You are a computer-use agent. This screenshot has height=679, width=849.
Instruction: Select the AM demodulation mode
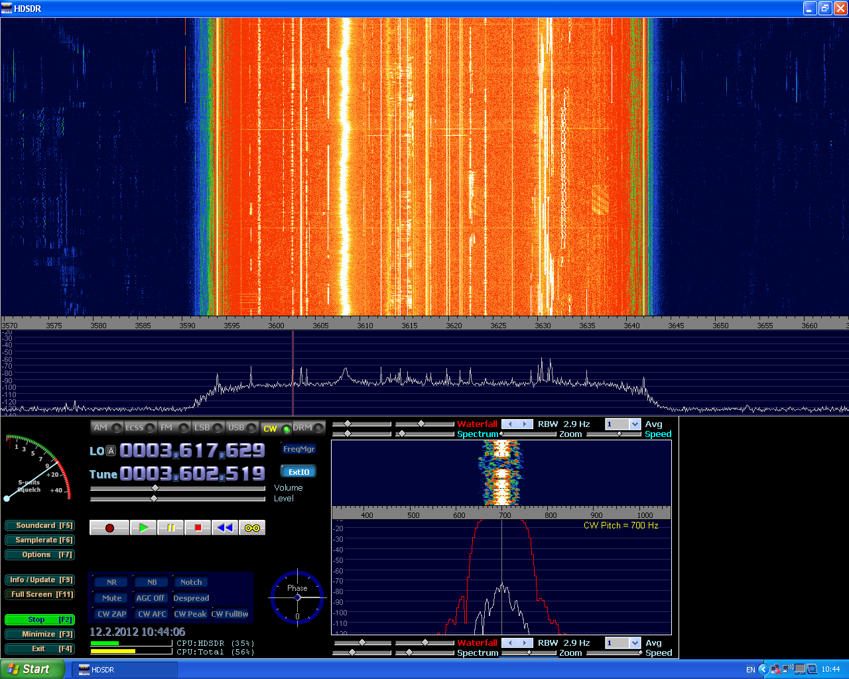click(x=107, y=428)
